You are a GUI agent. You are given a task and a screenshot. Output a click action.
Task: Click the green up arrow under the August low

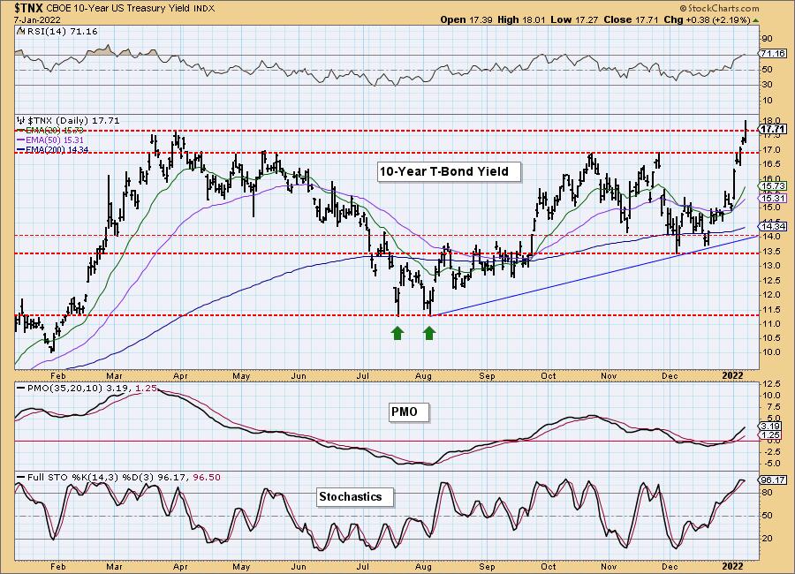[x=429, y=333]
